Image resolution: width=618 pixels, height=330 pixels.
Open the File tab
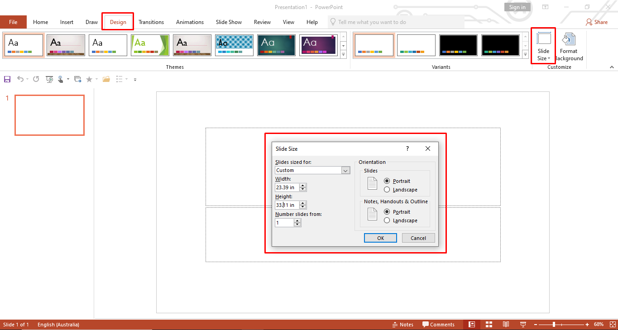coord(13,22)
